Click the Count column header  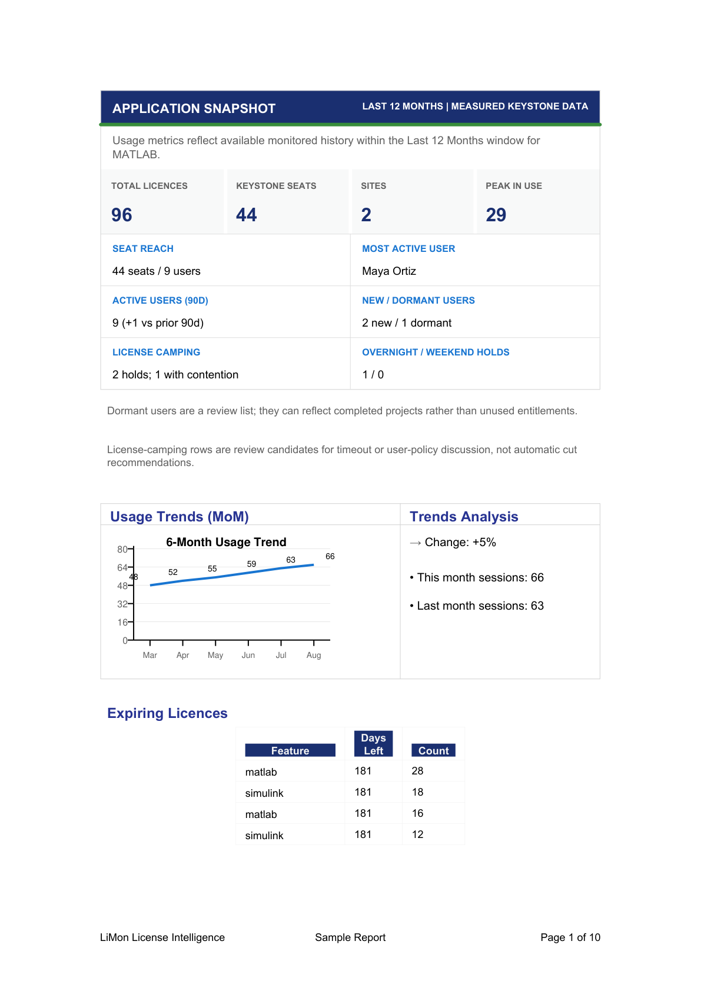click(433, 750)
